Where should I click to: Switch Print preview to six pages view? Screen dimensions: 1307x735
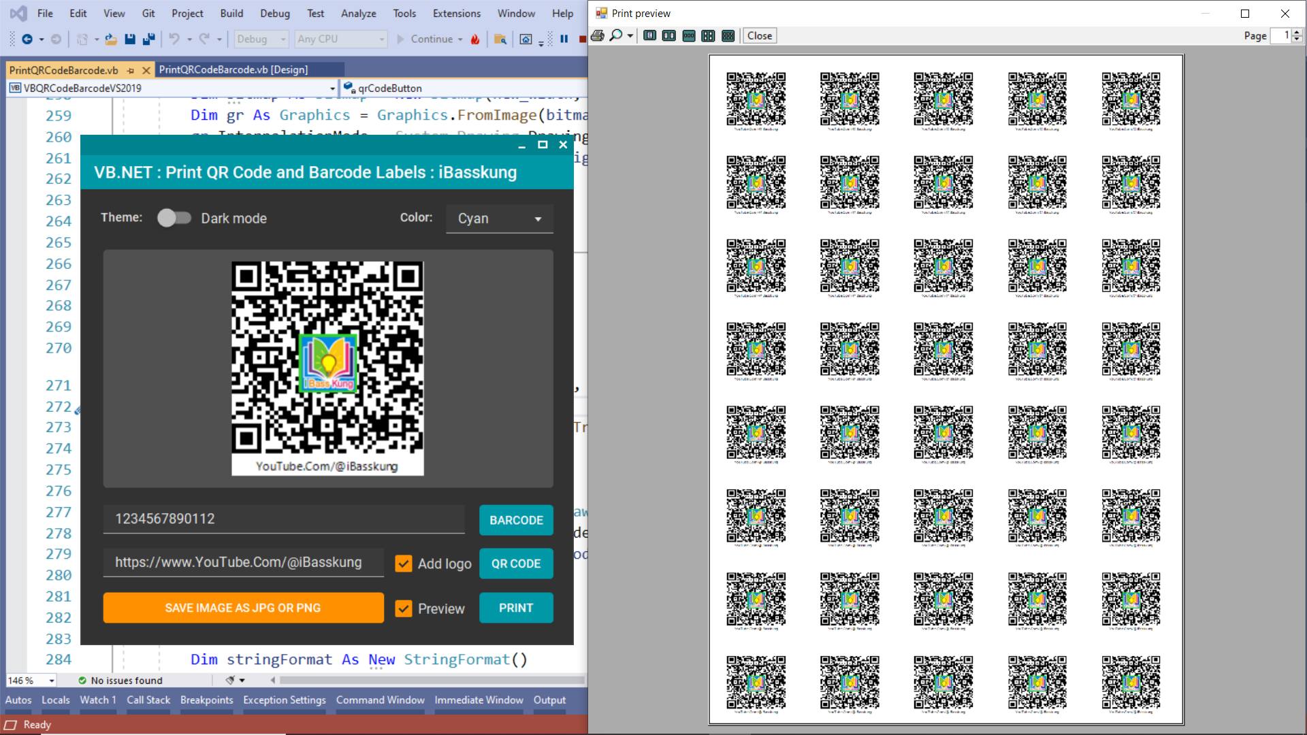(728, 35)
